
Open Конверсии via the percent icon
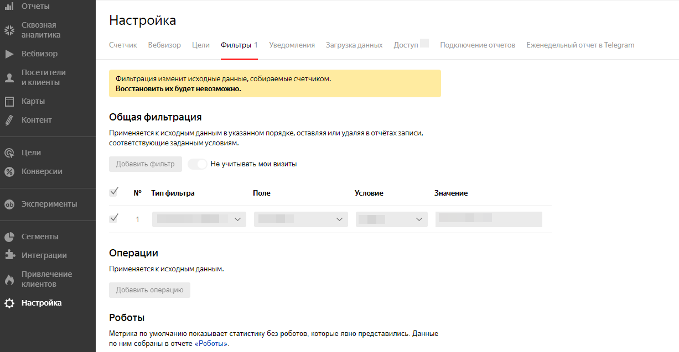click(9, 172)
